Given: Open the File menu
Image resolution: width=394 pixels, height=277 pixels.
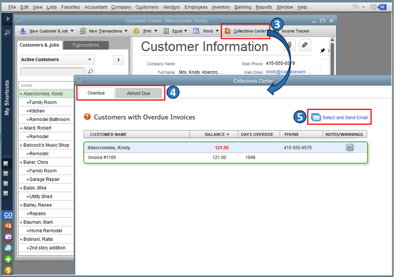Looking at the screenshot, I should (12, 7).
